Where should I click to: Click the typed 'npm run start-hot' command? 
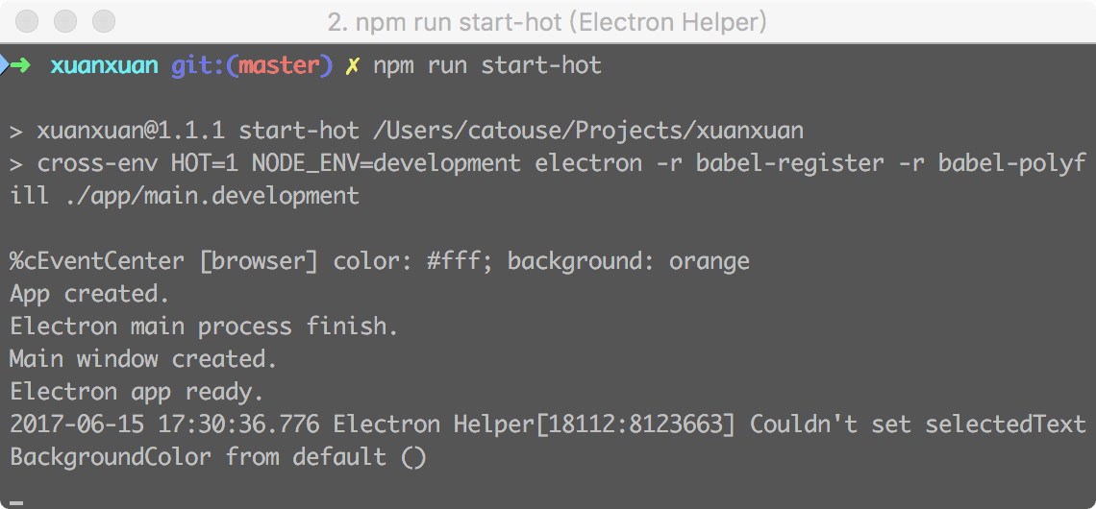click(487, 65)
